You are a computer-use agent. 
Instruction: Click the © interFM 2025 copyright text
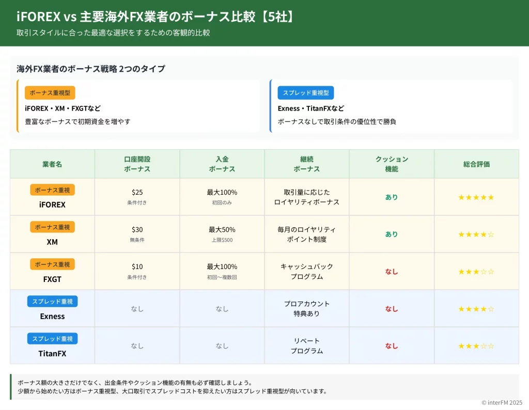[x=502, y=403]
